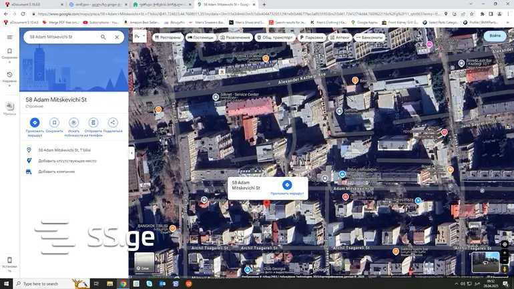Click Add a missing place link
This screenshot has width=514, height=289.
pos(67,161)
